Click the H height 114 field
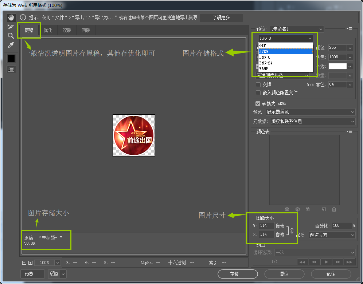This screenshot has width=363, height=284. pyautogui.click(x=266, y=234)
